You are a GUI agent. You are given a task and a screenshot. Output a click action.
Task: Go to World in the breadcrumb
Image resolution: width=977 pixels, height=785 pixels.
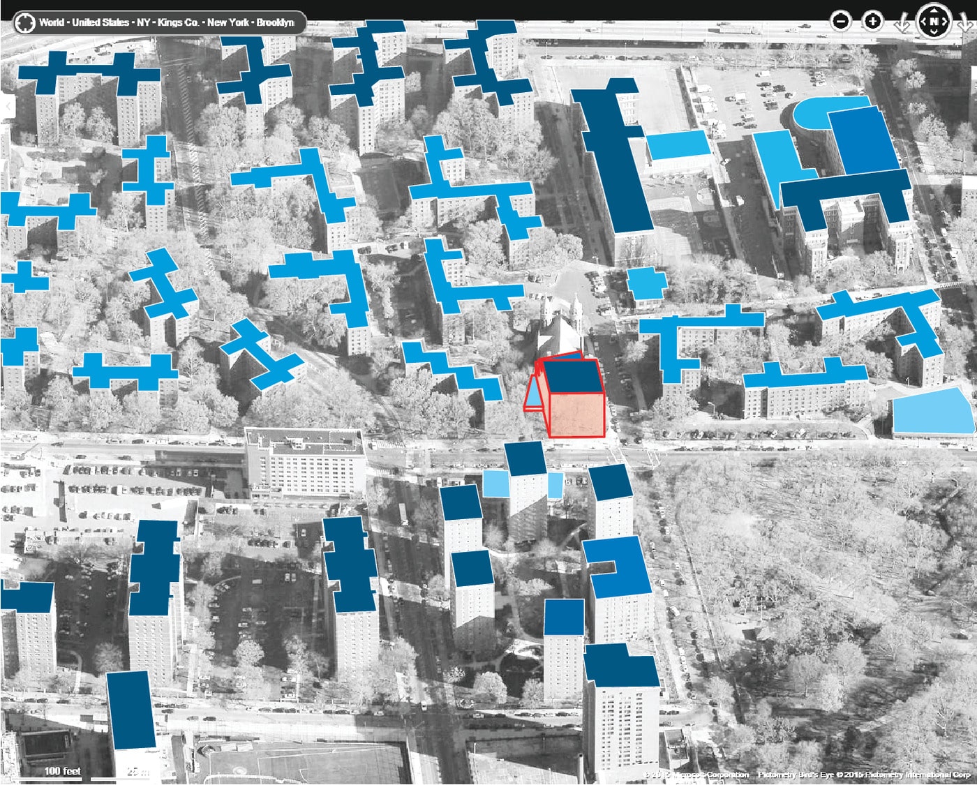(52, 22)
